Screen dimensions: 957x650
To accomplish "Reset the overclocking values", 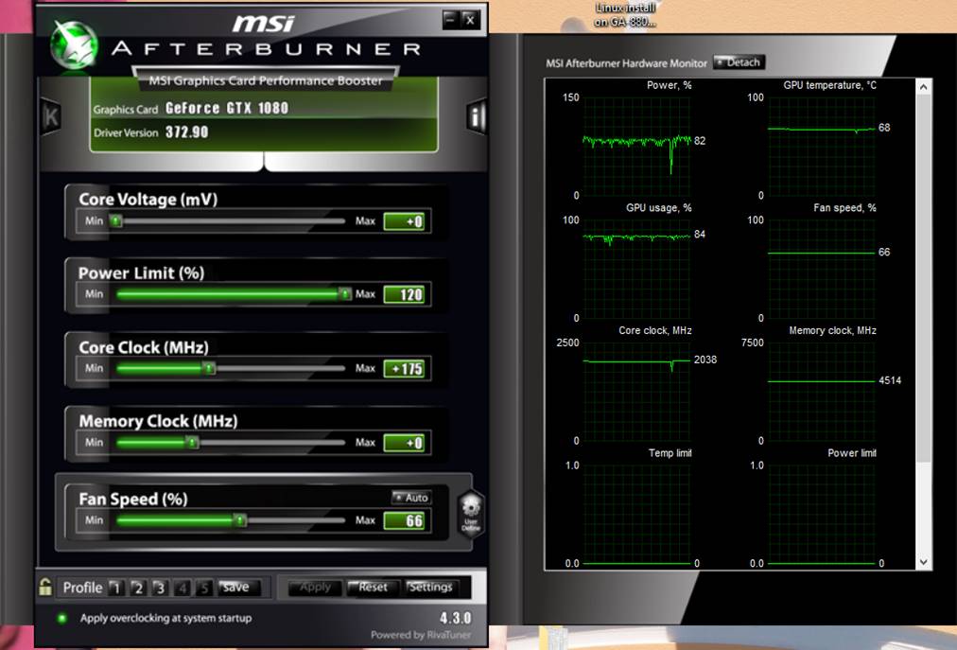I will click(373, 588).
